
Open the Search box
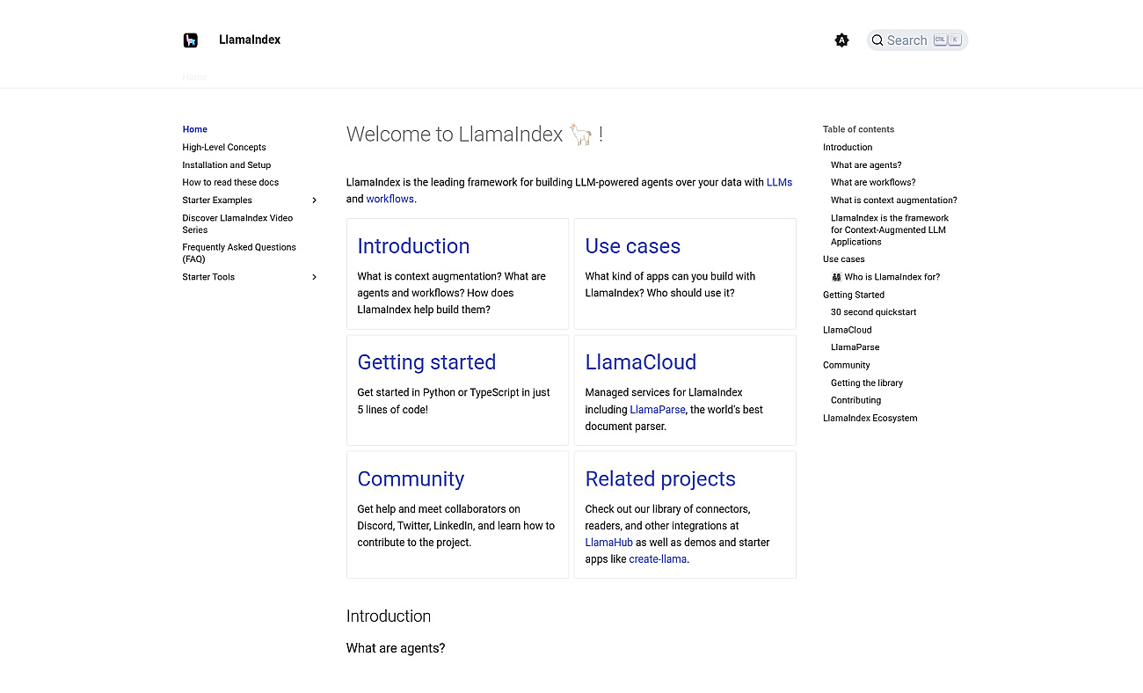point(917,40)
